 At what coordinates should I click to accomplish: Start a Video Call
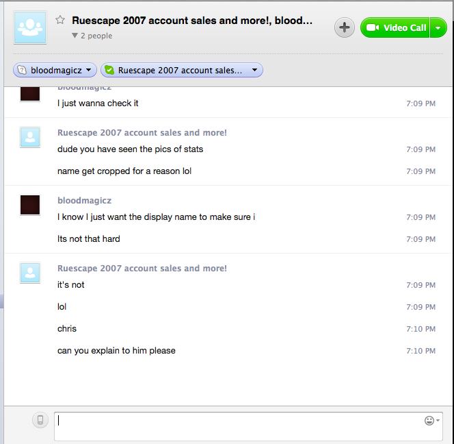(395, 27)
